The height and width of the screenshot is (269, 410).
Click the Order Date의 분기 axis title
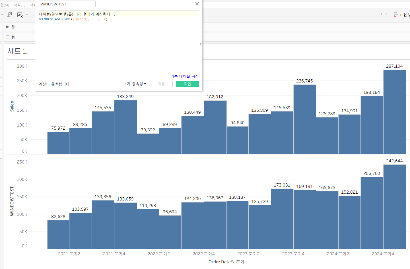pyautogui.click(x=226, y=262)
